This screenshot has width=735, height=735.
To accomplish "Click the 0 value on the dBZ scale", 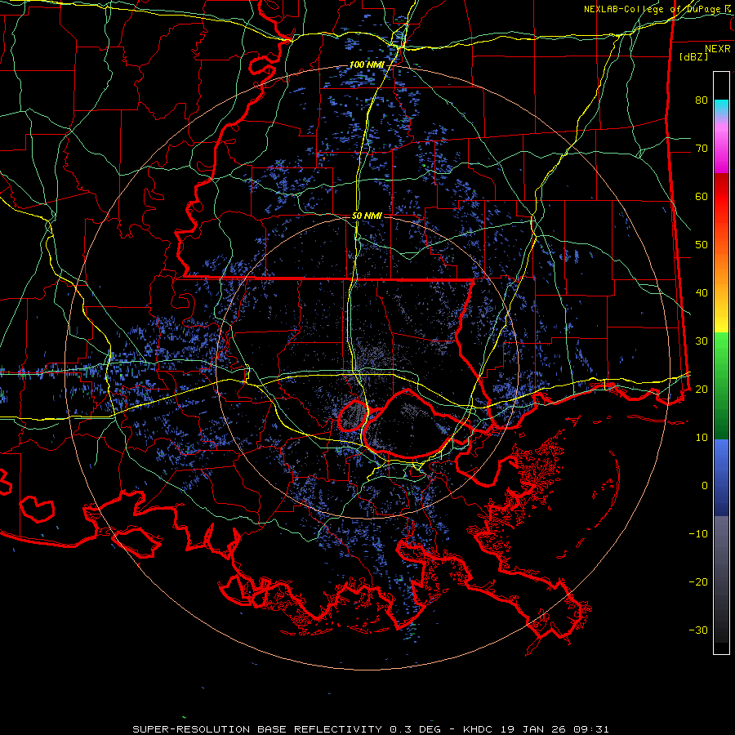I will tap(705, 486).
